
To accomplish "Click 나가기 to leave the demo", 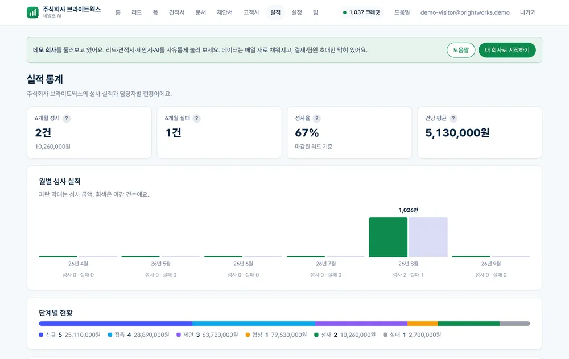I will coord(528,12).
